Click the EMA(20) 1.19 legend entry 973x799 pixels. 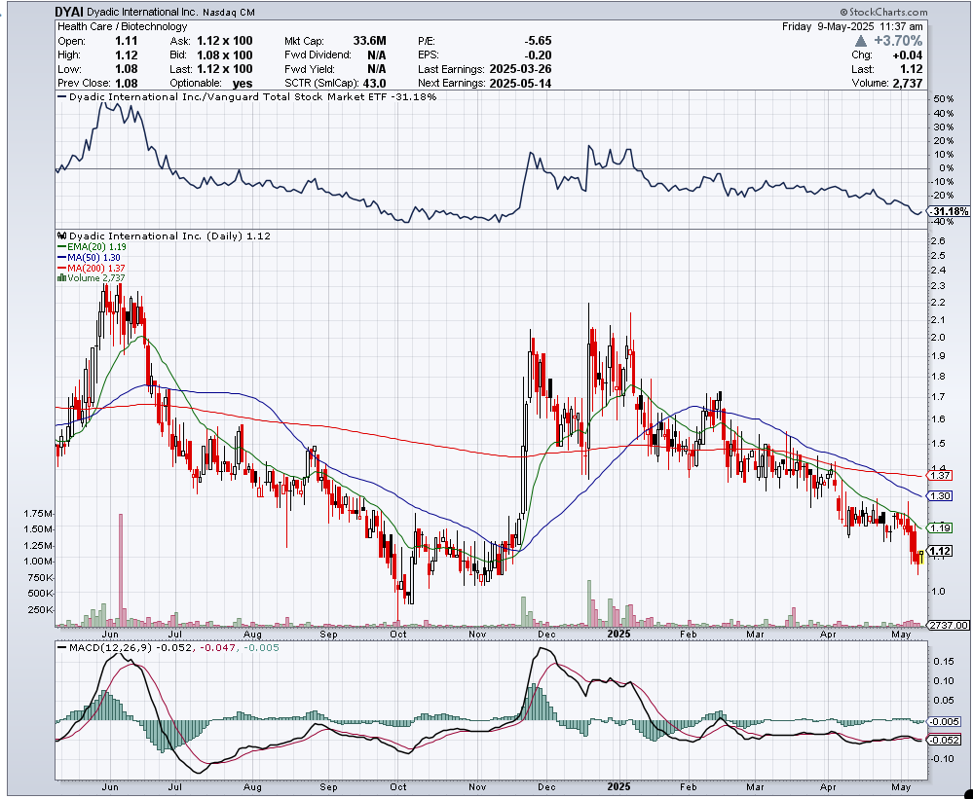(x=92, y=246)
